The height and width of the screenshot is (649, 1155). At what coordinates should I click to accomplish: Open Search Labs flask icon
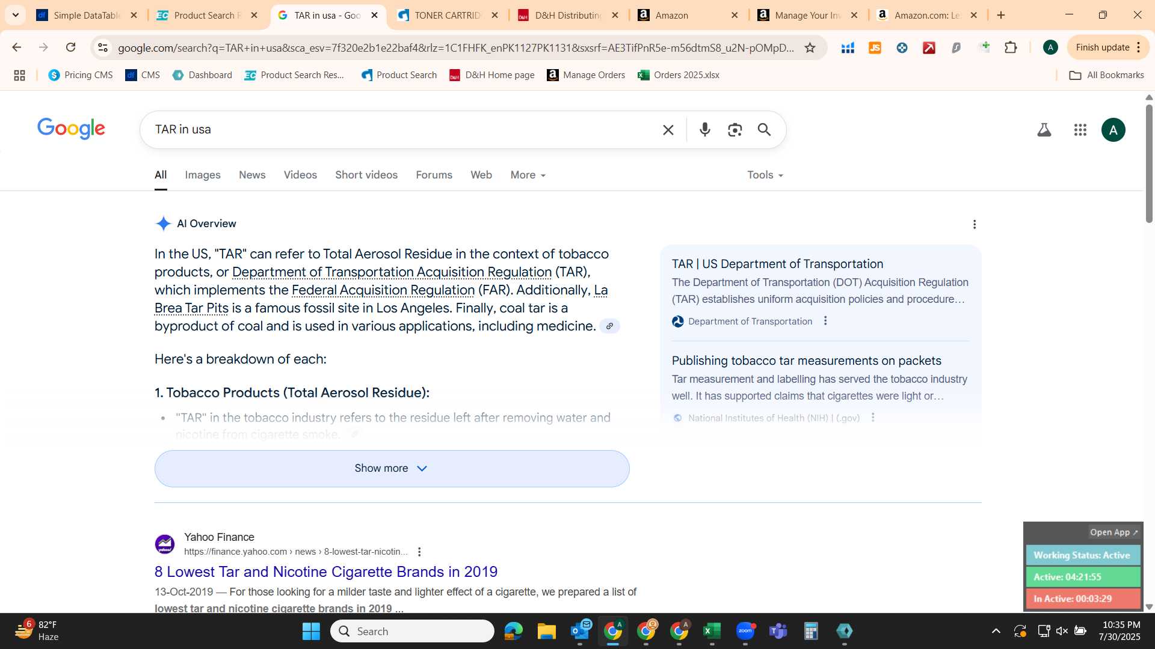tap(1044, 130)
